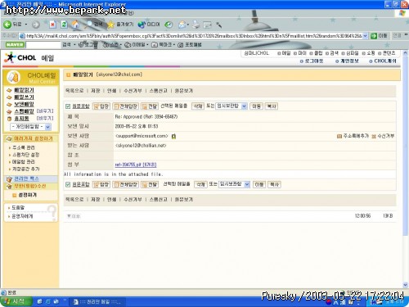Expand the bottom 임시보관함 folder dropdown
This screenshot has width=409, height=307.
(247, 184)
